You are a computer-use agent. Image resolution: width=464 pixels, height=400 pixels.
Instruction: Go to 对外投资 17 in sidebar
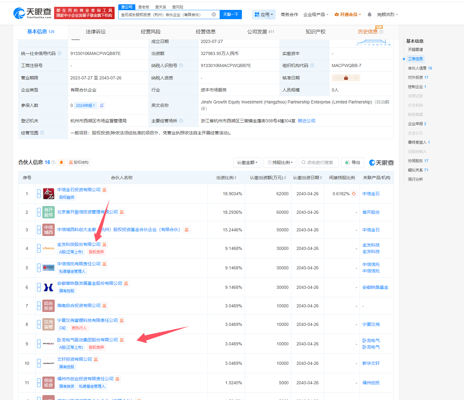[x=418, y=78]
